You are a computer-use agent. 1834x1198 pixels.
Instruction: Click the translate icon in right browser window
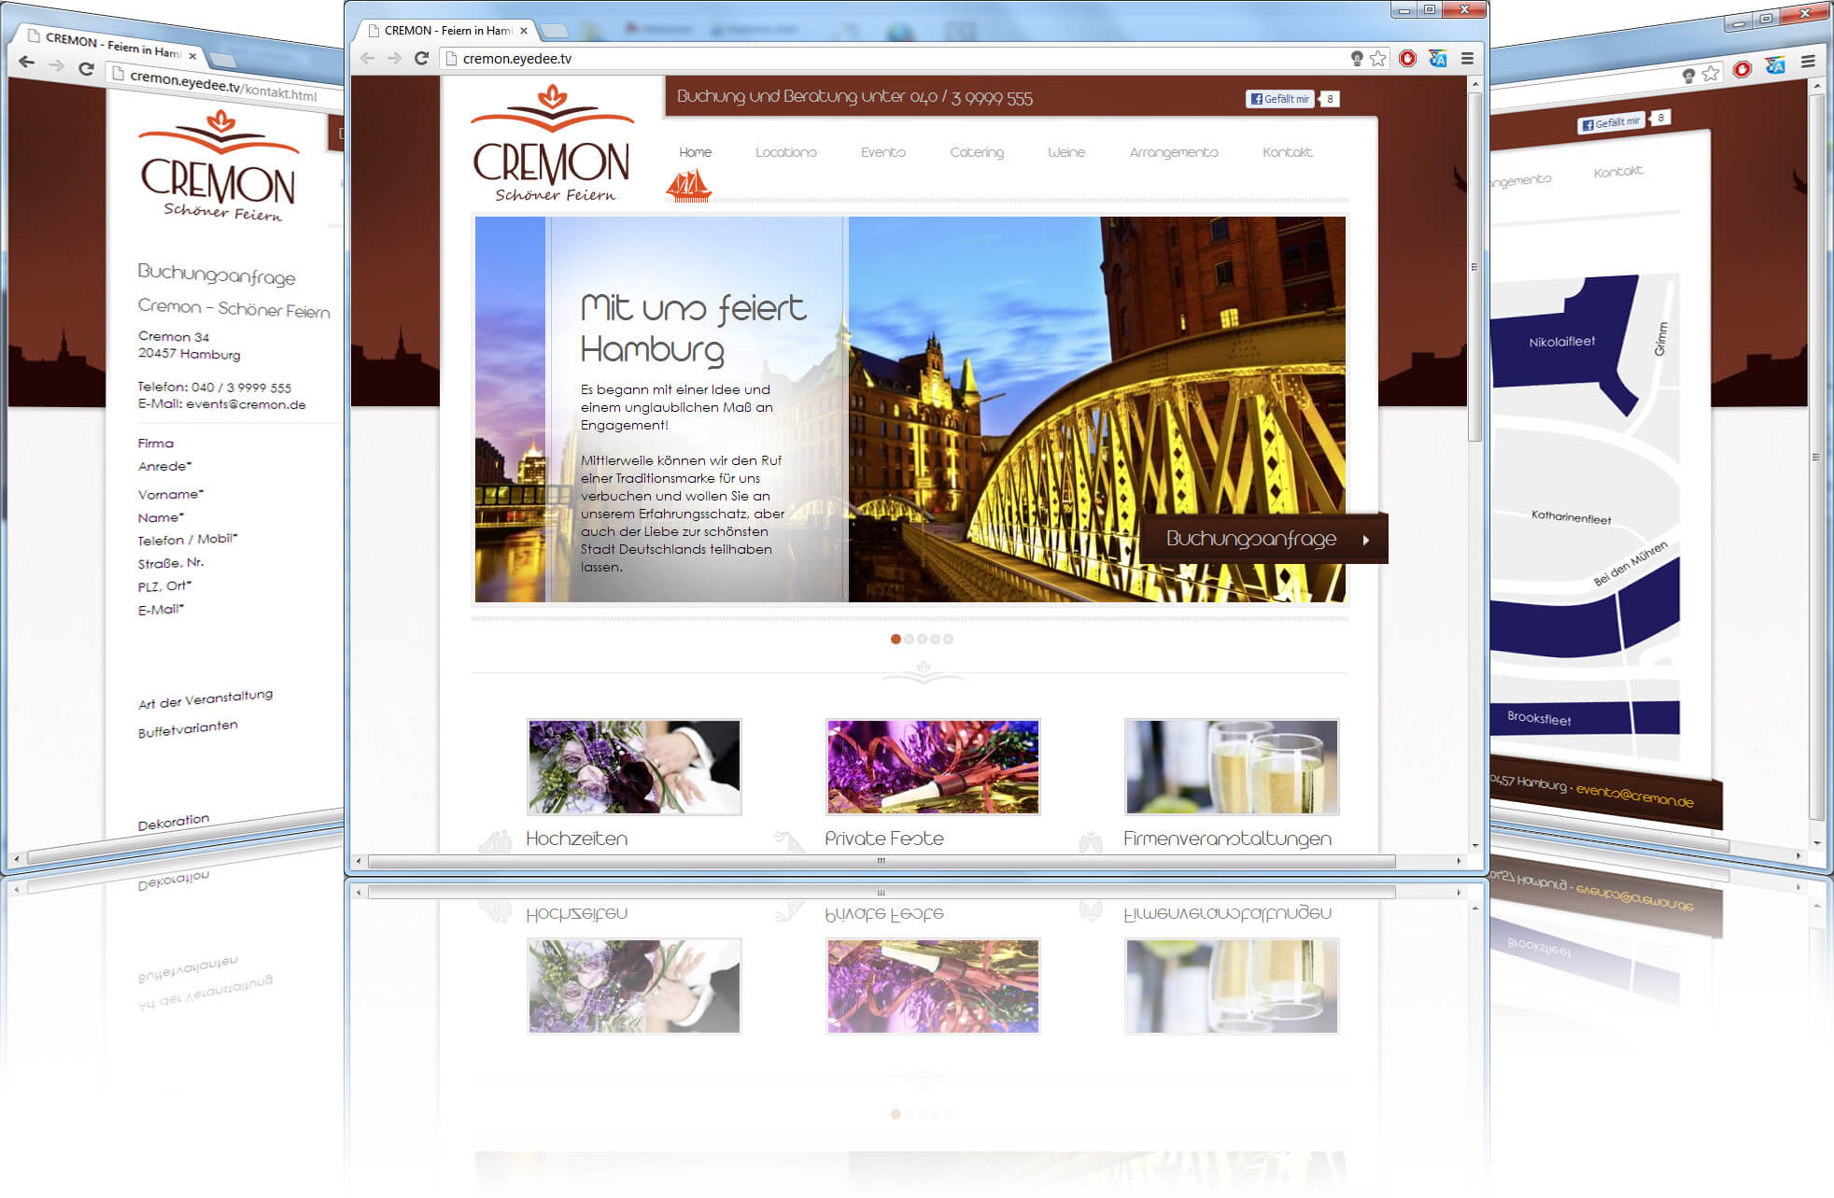pos(1775,65)
